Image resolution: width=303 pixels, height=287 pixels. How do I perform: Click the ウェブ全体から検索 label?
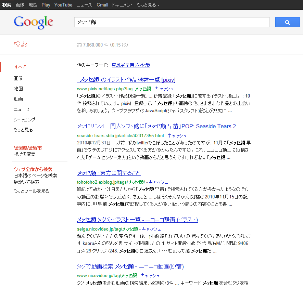tap(33, 169)
